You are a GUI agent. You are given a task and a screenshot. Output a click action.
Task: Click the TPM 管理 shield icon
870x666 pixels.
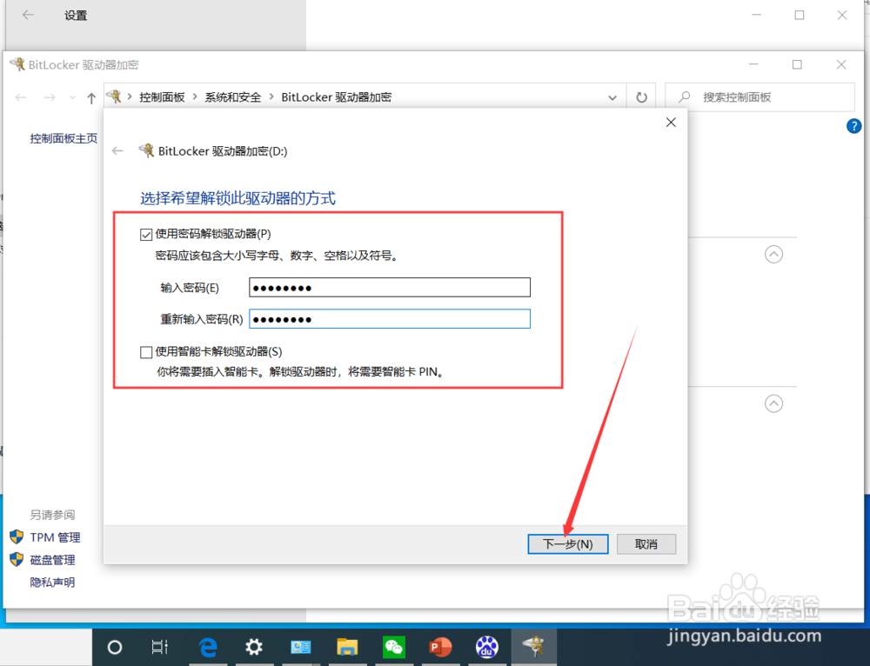[x=17, y=536]
